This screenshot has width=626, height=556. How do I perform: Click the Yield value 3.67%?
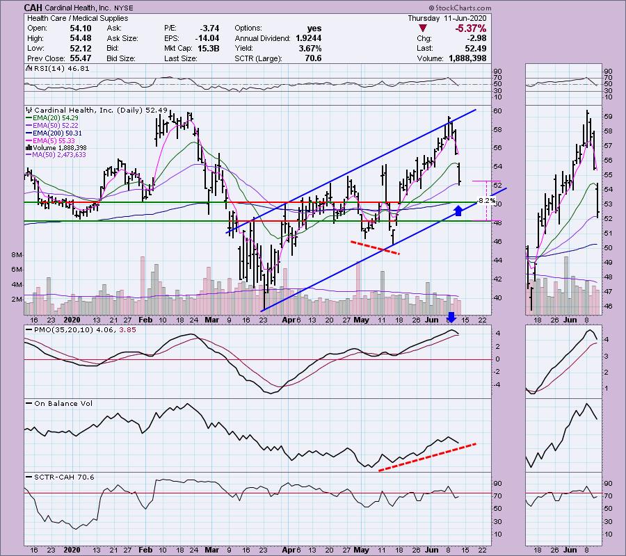pyautogui.click(x=310, y=48)
